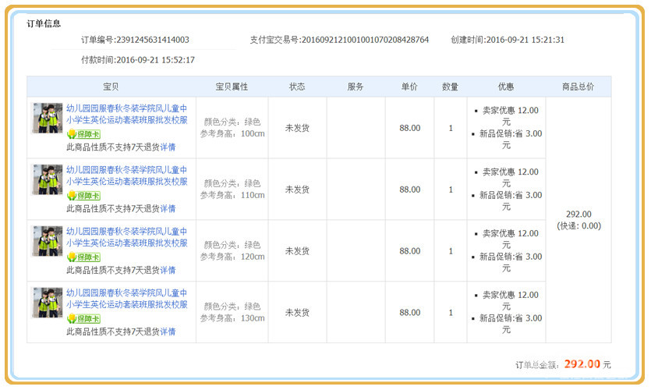Click the red order total 292.00
Viewport: 651px width, 390px height.
point(582,363)
